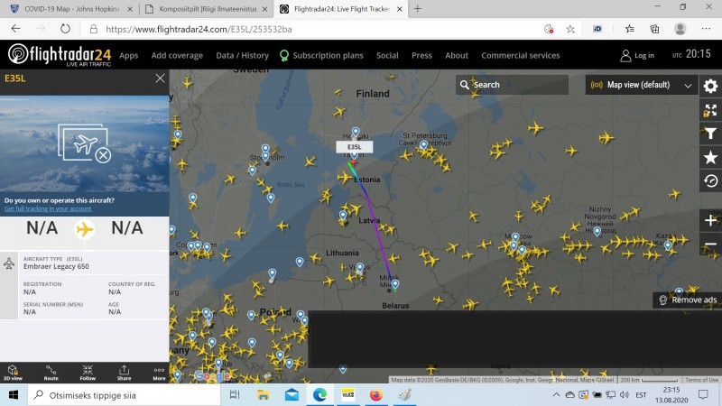Toggle fullscreen map mode

coord(710,110)
